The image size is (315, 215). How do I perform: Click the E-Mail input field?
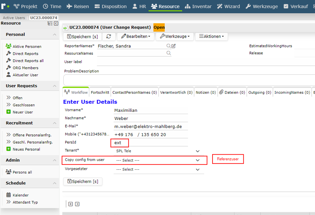(x=151, y=127)
